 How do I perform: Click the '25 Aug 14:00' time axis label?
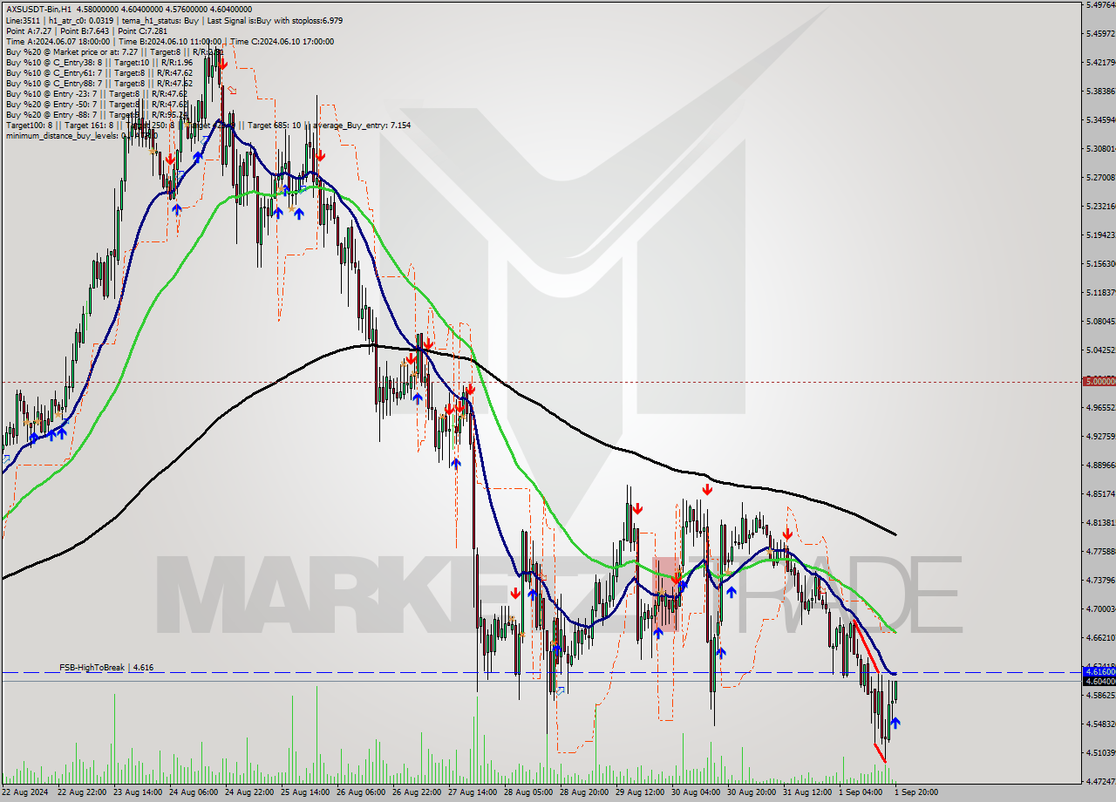[x=304, y=792]
